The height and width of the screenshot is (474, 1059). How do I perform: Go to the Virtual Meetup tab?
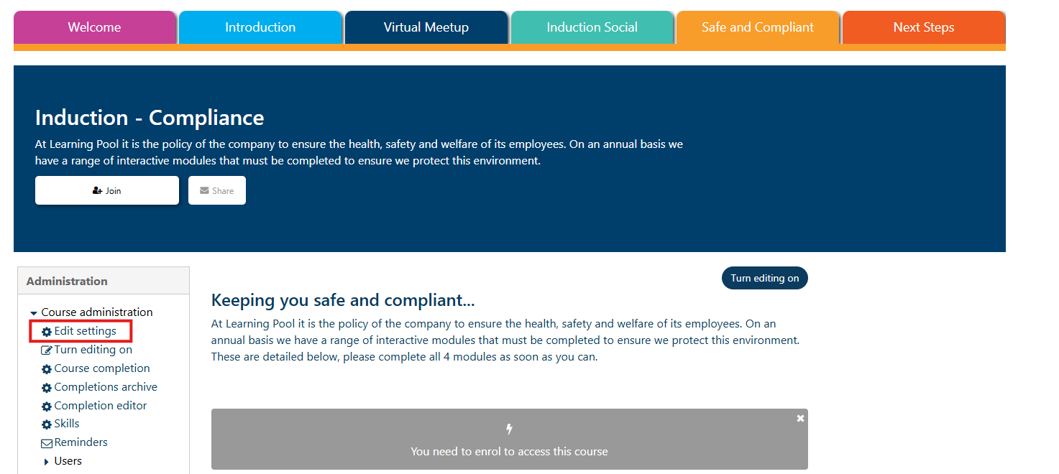(426, 27)
